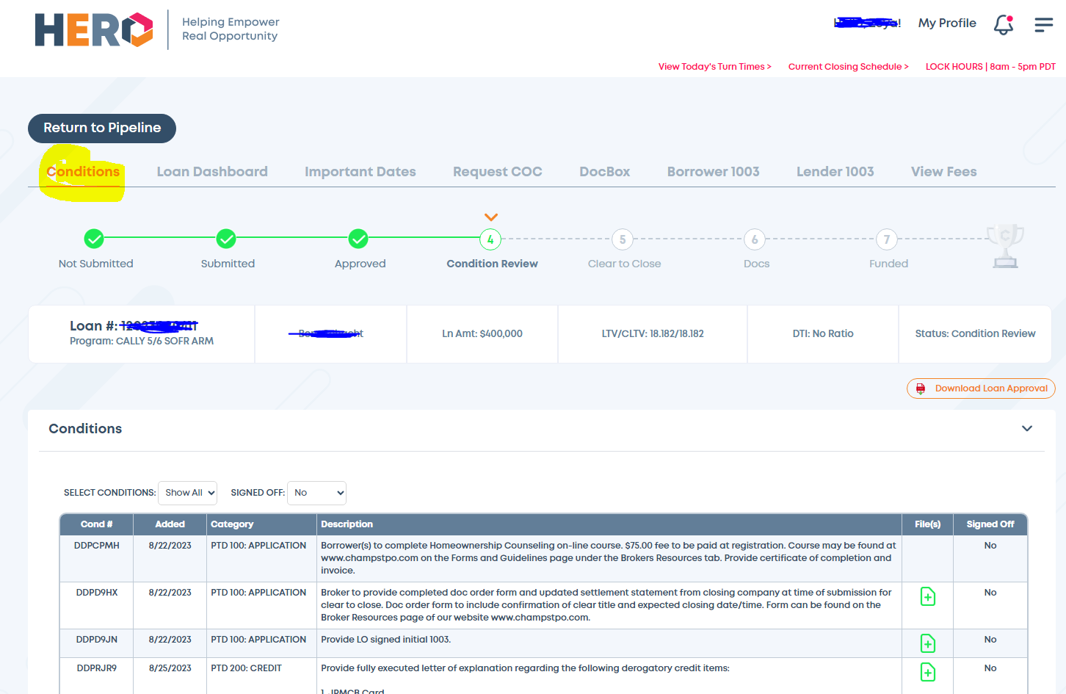Open the Borrower 1003 tab
Image resolution: width=1066 pixels, height=694 pixels.
pos(714,171)
